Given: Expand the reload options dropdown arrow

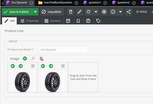Looking at the screenshot, I should coord(96,12).
